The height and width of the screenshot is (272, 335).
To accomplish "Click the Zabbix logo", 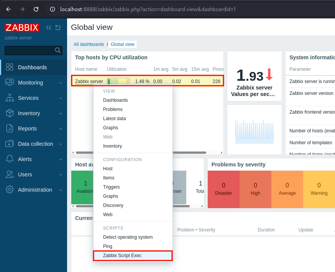I will click(22, 28).
